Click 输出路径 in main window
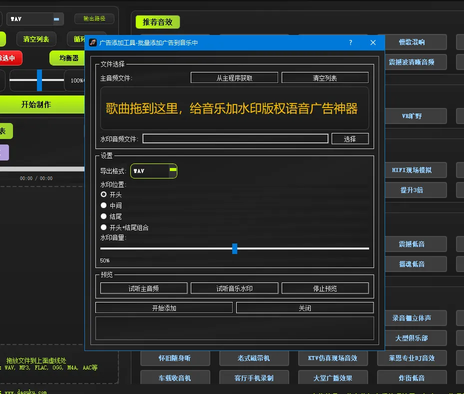 (94, 18)
